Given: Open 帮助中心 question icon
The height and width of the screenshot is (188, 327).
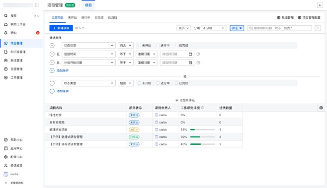Looking at the screenshot, I should 6,140.
